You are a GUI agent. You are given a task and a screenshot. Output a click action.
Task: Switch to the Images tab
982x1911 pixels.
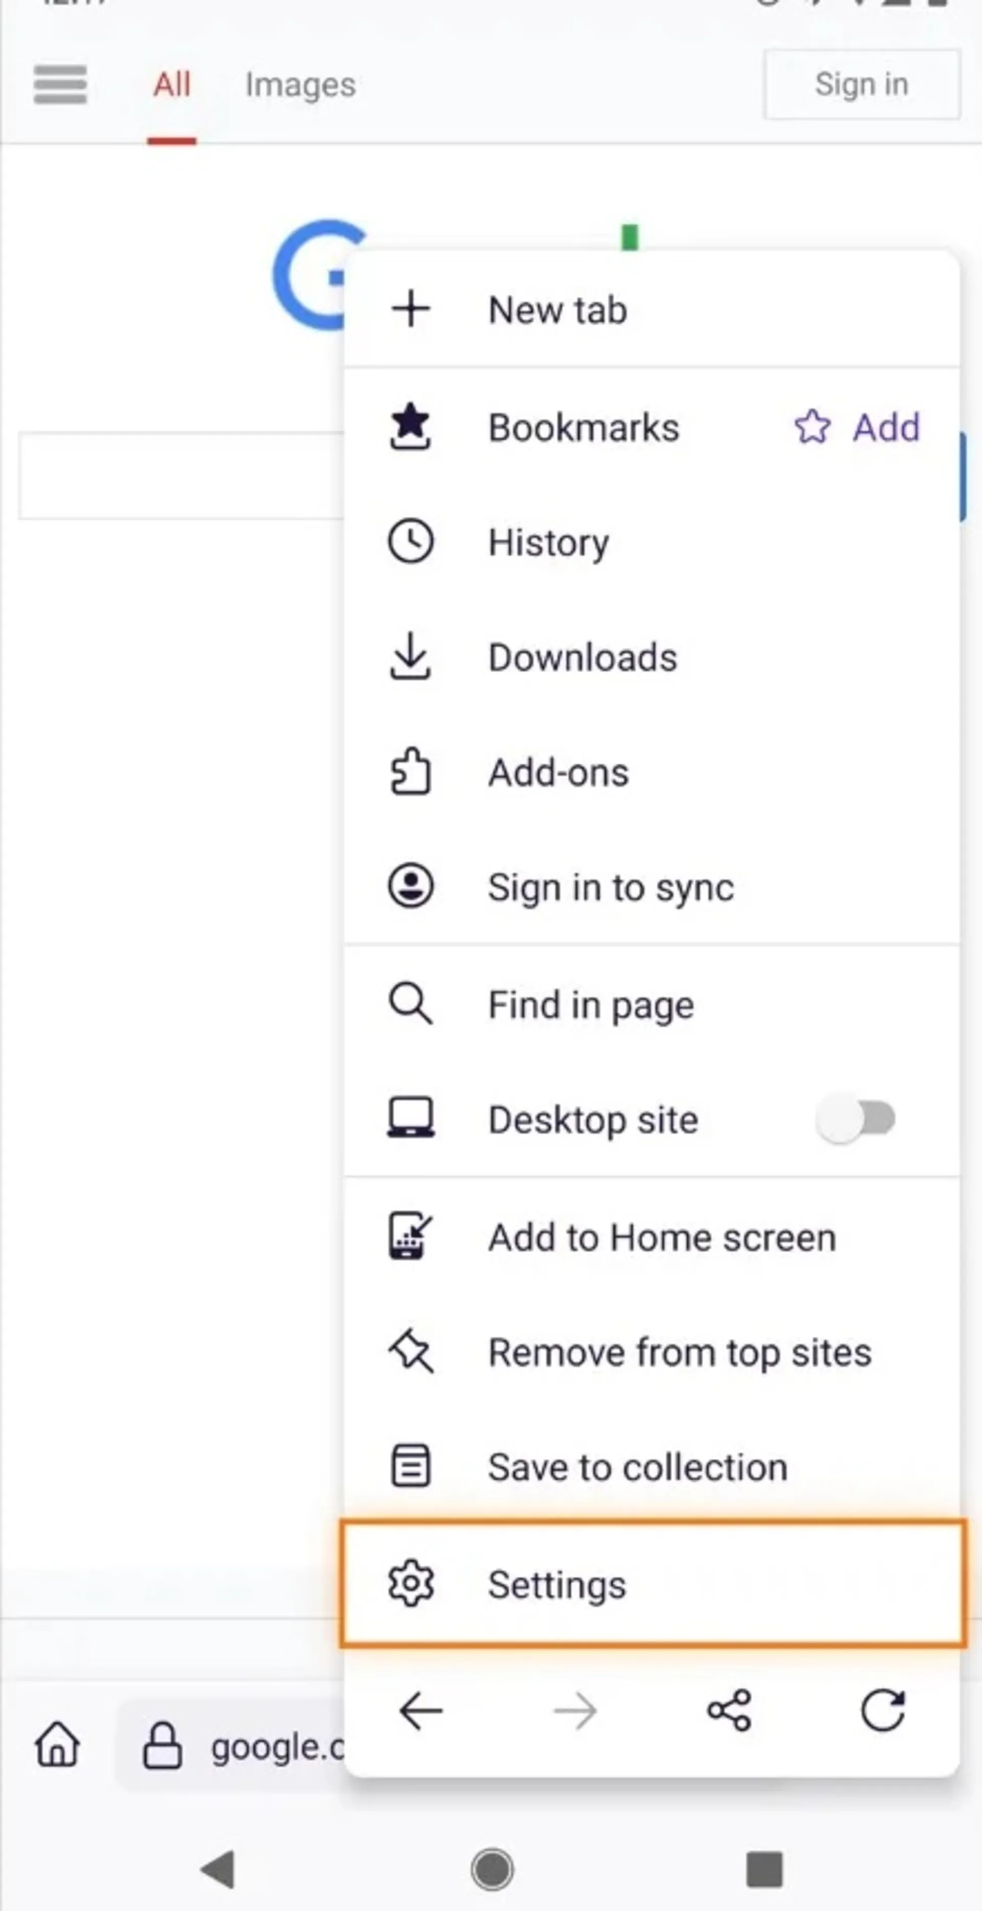click(300, 84)
